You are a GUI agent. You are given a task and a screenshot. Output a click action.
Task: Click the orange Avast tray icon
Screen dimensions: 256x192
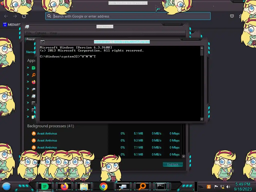[x=208, y=186]
